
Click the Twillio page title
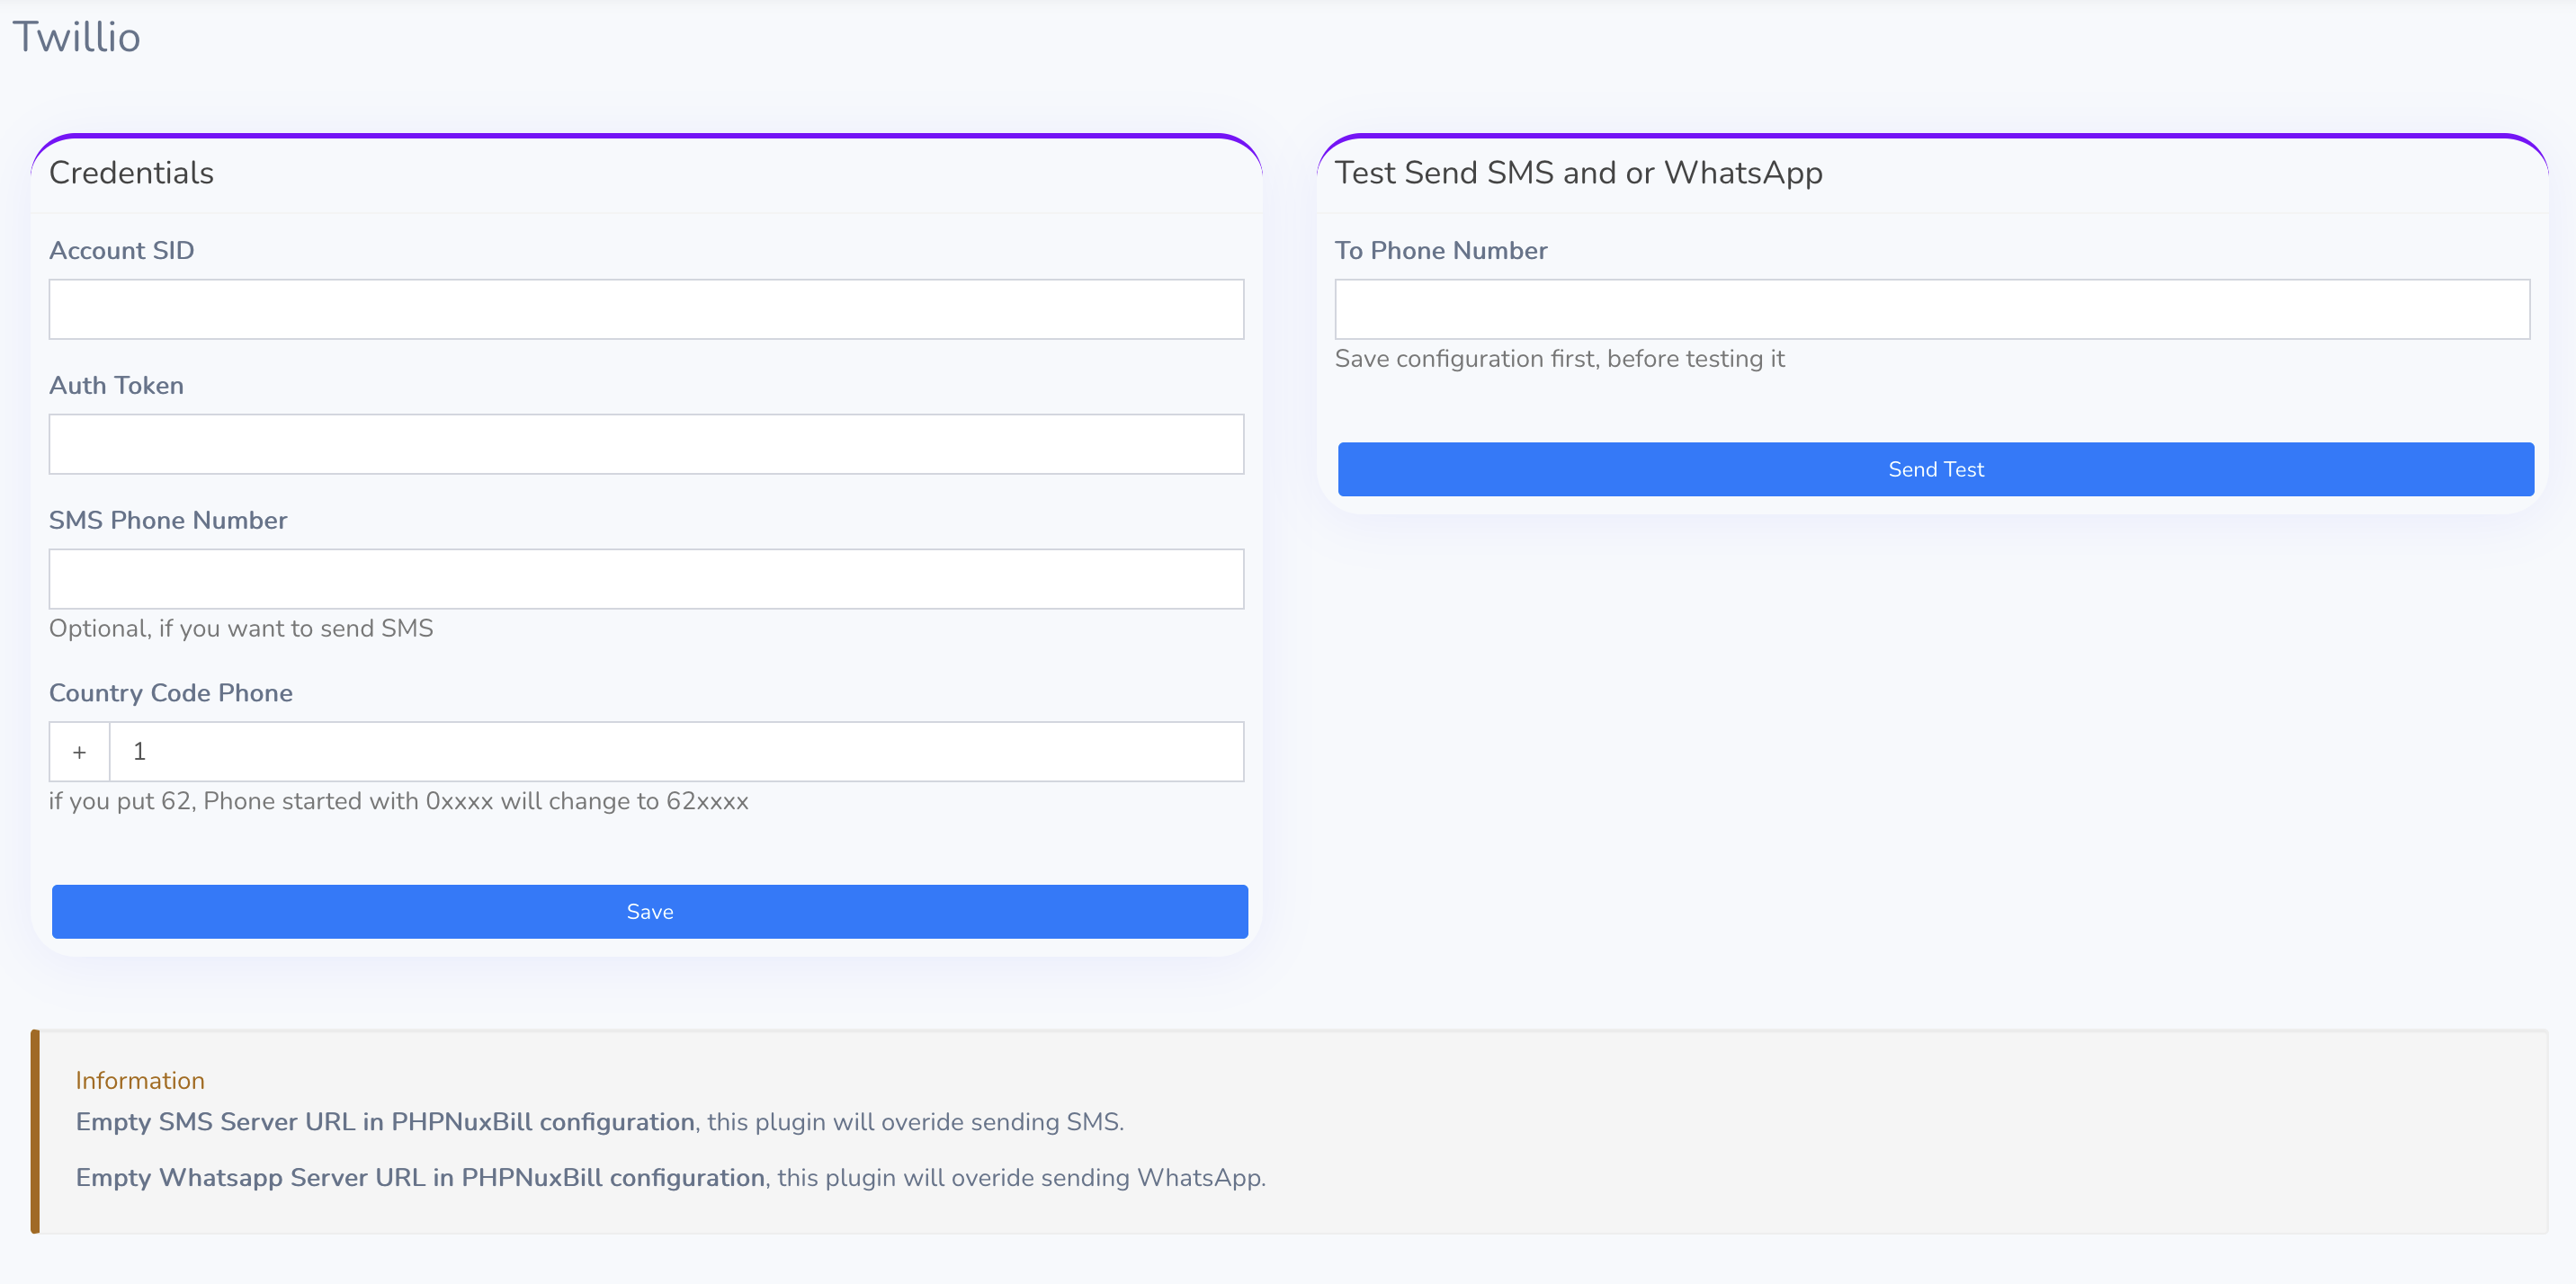click(76, 37)
